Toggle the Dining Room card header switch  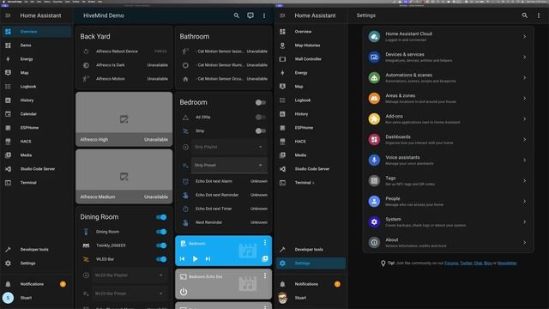pyautogui.click(x=161, y=217)
